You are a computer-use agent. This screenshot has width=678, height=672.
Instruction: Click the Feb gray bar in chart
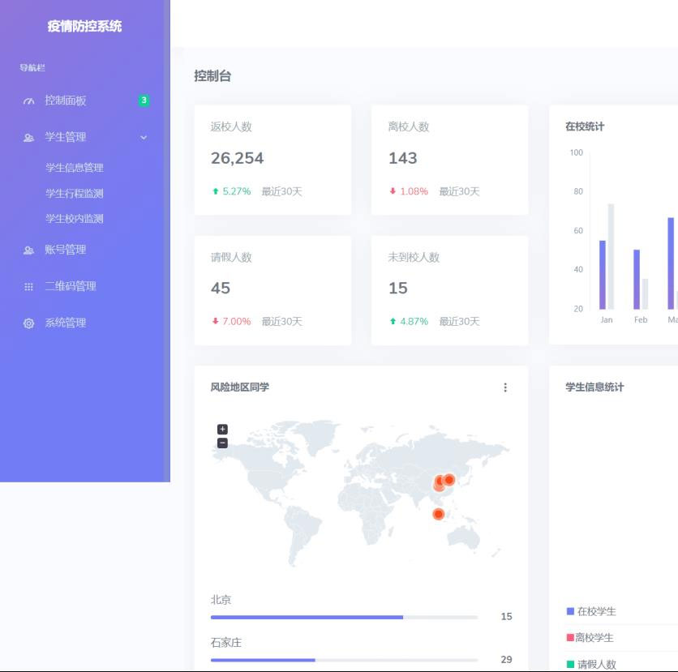click(645, 294)
